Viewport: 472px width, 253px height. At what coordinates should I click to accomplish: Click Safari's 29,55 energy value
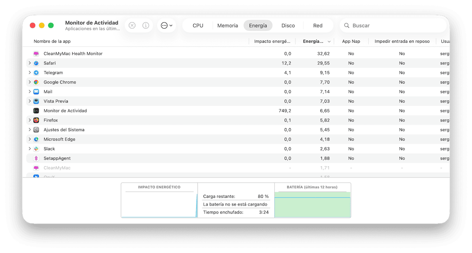click(x=323, y=63)
